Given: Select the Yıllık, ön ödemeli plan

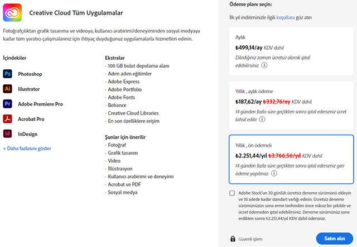Looking at the screenshot, I should (x=291, y=159).
